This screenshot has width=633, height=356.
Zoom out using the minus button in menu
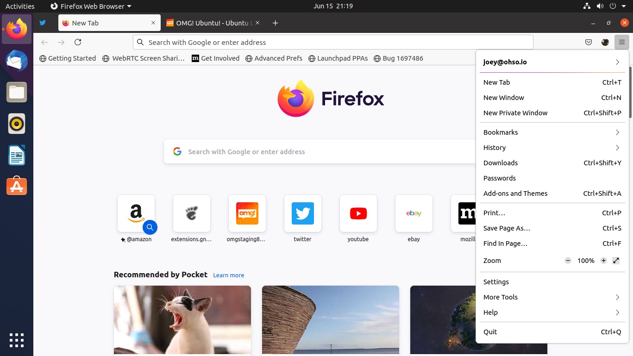pos(568,261)
